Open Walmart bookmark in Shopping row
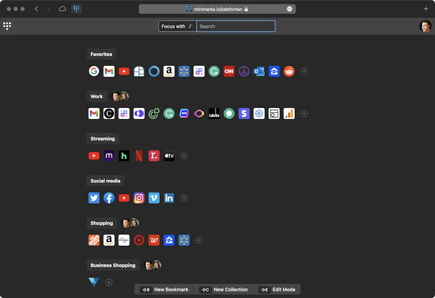This screenshot has width=435, height=298. 184,240
